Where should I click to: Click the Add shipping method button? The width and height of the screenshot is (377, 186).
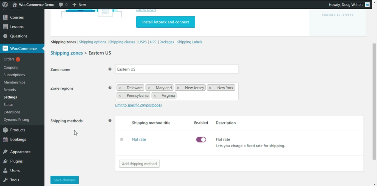pos(139,164)
